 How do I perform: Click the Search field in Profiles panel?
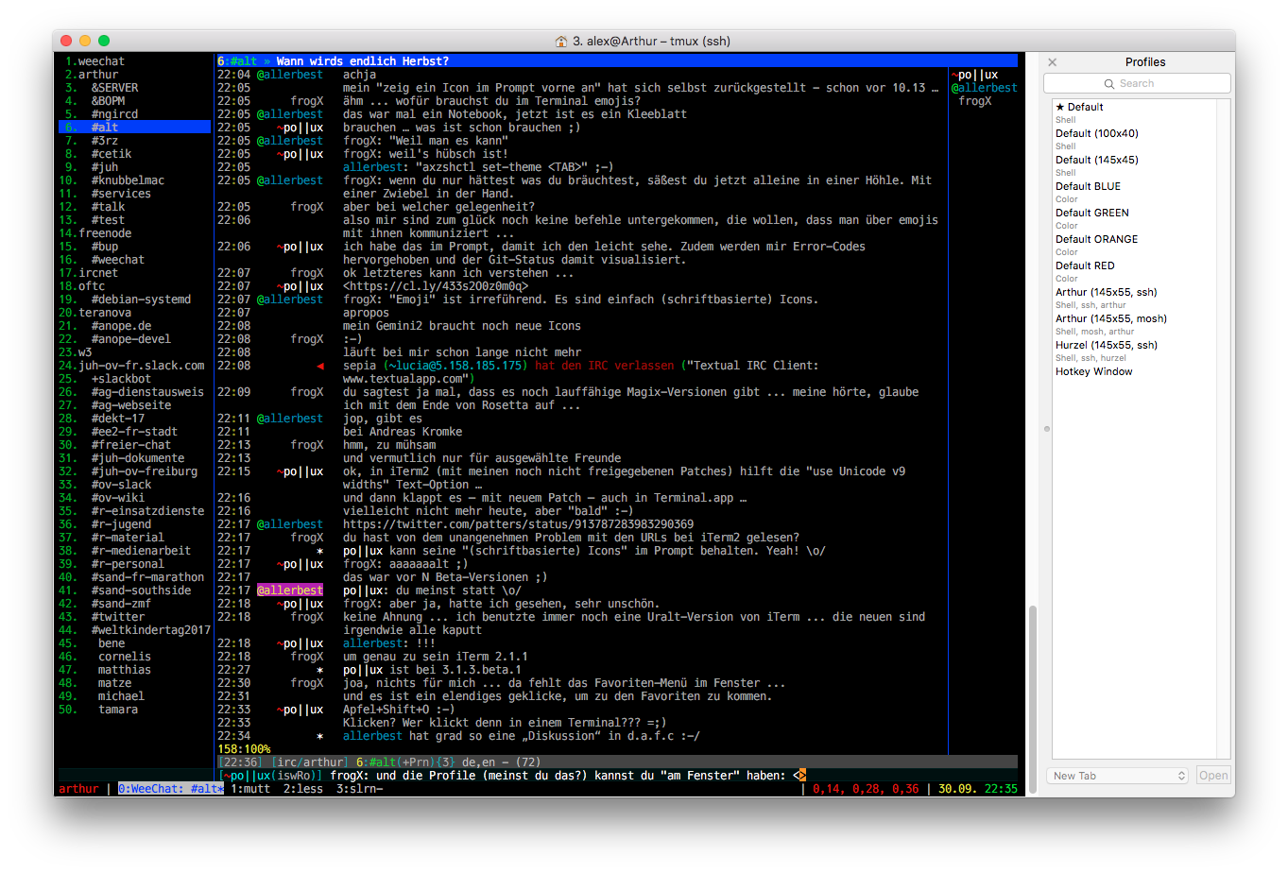pyautogui.click(x=1137, y=83)
